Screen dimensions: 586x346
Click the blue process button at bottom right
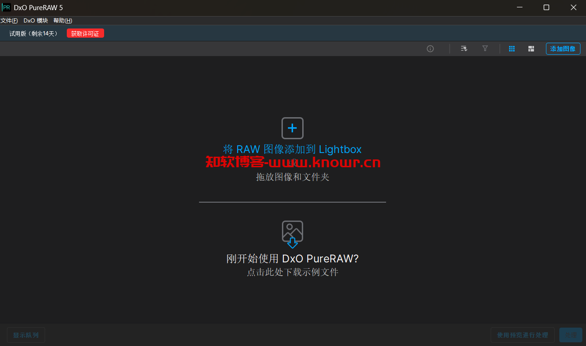tap(571, 335)
